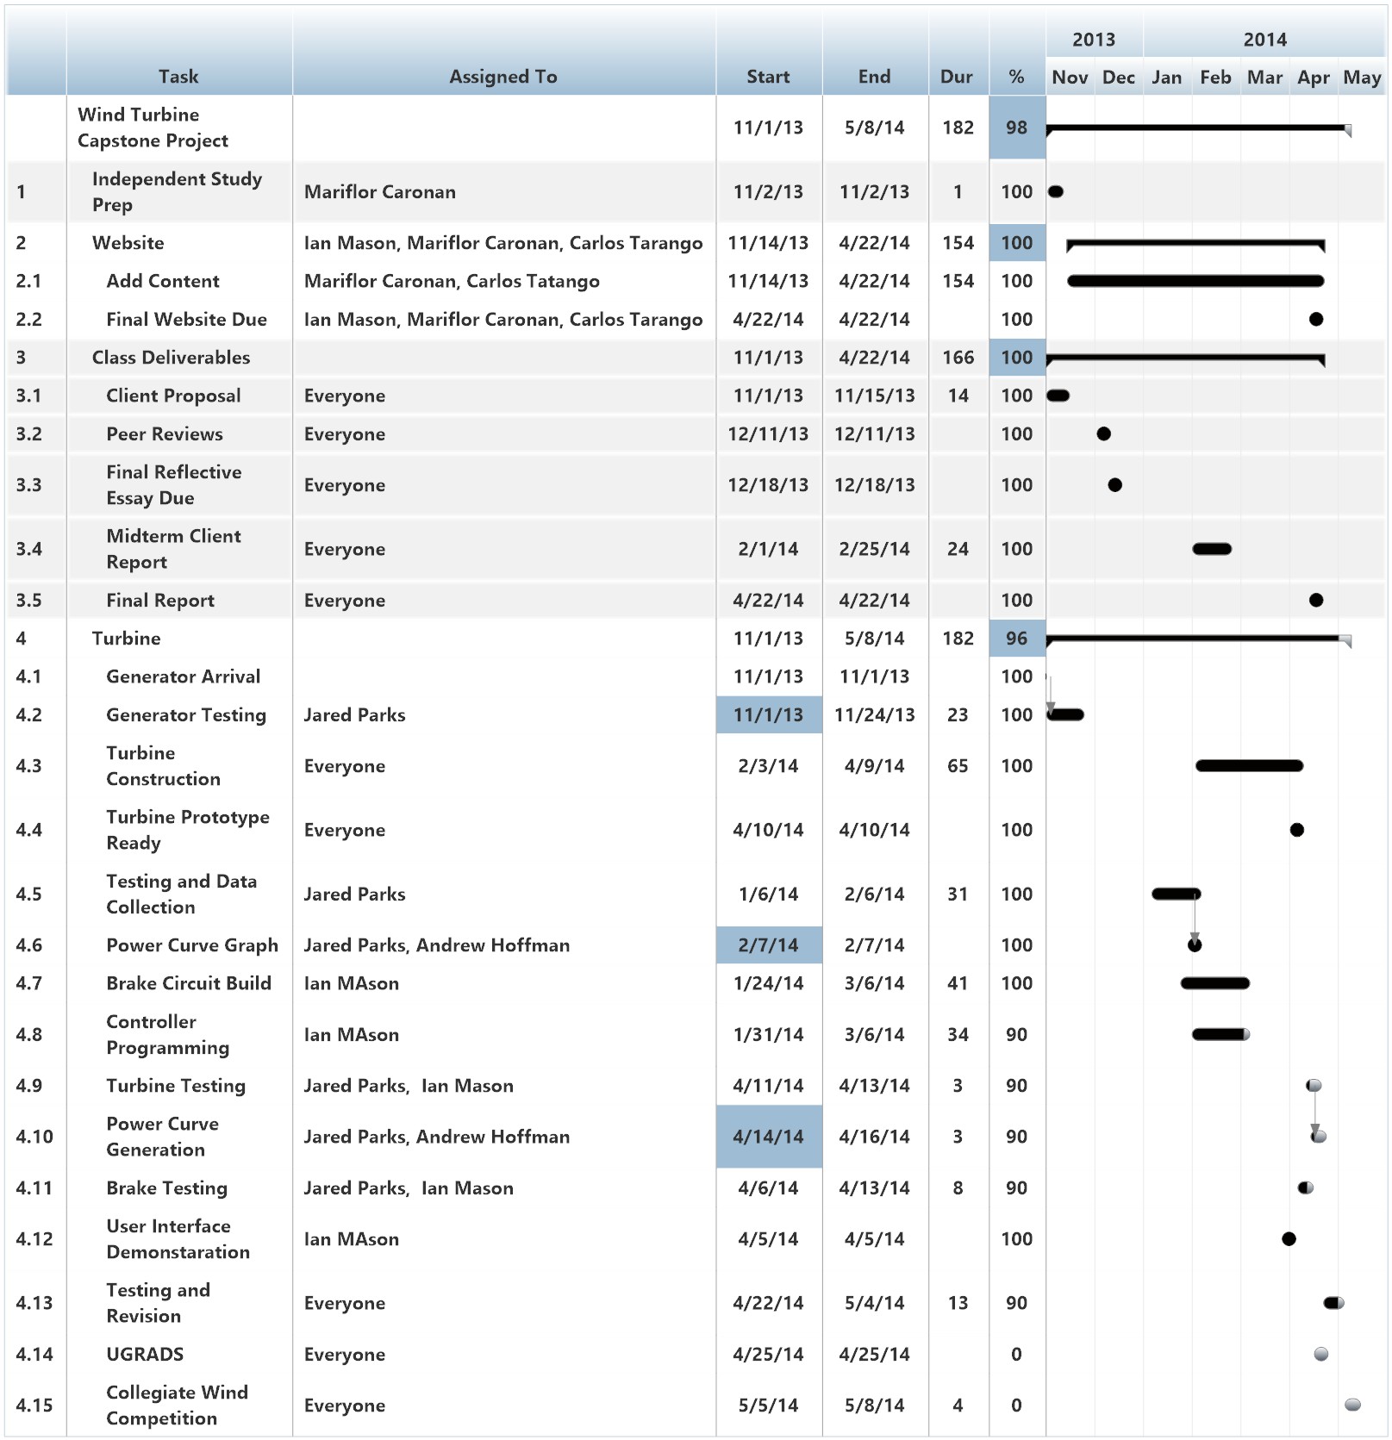Click the Feb month header in timeline
Screen dimensions: 1392x1440
(1216, 78)
